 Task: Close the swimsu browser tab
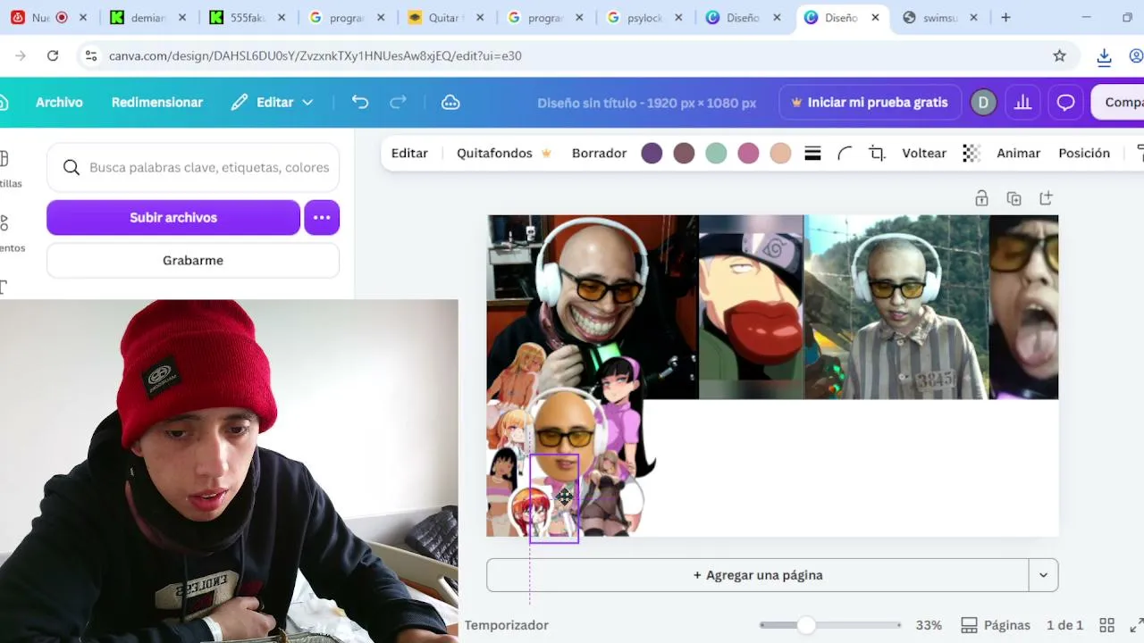tap(973, 17)
